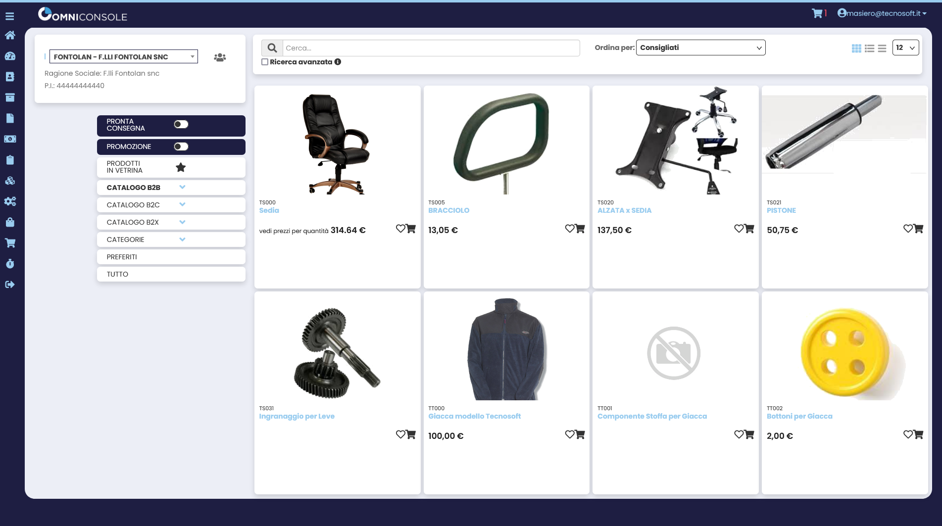
Task: Mark BRACCIOLO as a favorite with the heart
Action: 569,229
